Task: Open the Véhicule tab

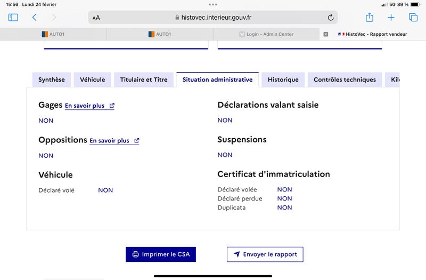Action: pyautogui.click(x=93, y=80)
